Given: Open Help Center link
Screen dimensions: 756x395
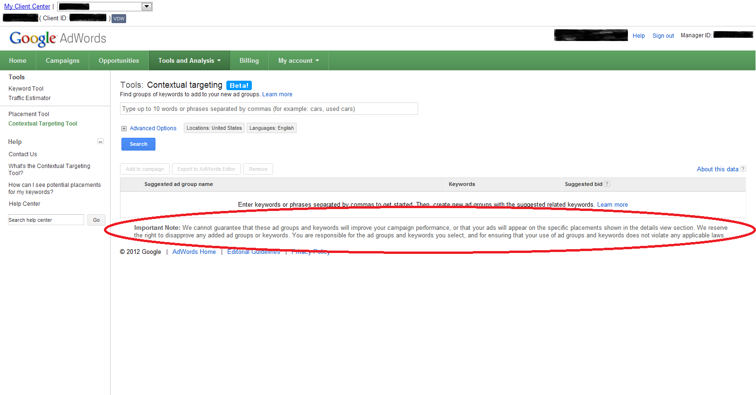Looking at the screenshot, I should [x=25, y=204].
